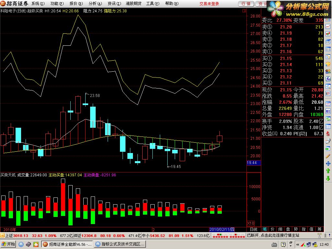Open the 帮助(H) menu
Image resolution: width=332 pixels, height=249 pixels.
(x=172, y=4)
